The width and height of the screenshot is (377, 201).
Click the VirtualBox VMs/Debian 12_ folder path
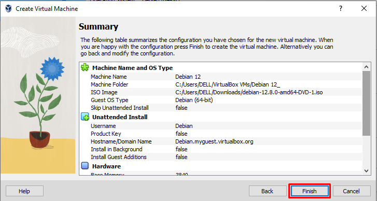228,84
